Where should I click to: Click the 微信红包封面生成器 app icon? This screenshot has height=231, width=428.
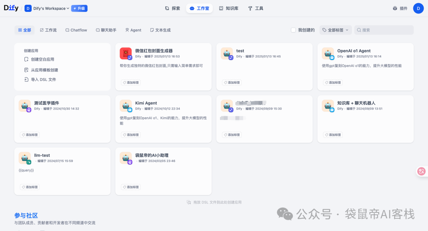pos(126,53)
